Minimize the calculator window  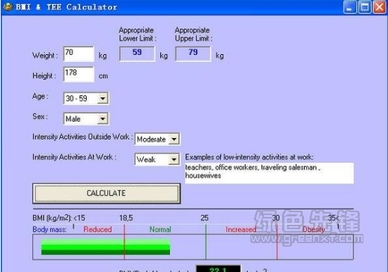pyautogui.click(x=350, y=7)
